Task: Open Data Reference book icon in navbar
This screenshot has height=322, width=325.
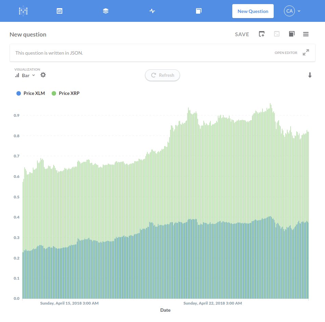Action: coord(198,11)
